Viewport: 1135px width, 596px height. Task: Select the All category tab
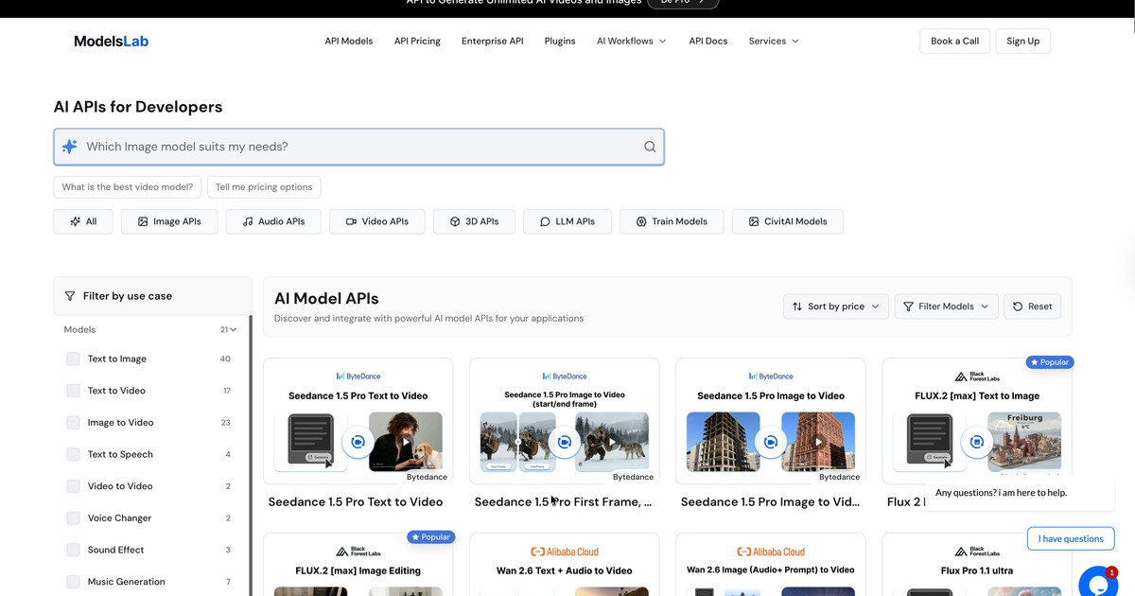[83, 221]
